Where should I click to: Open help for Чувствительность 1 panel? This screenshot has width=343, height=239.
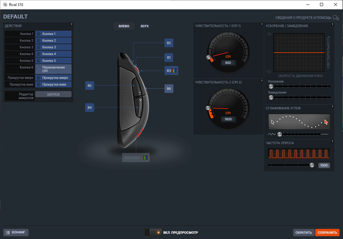[x=262, y=24]
